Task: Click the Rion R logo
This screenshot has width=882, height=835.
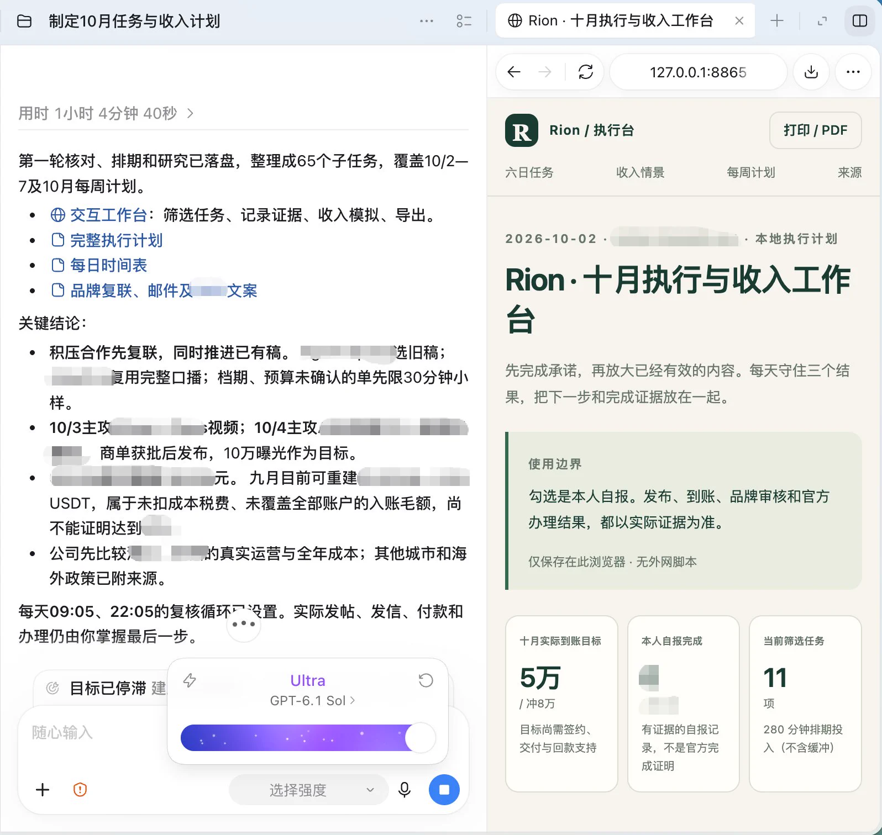Action: coord(521,130)
